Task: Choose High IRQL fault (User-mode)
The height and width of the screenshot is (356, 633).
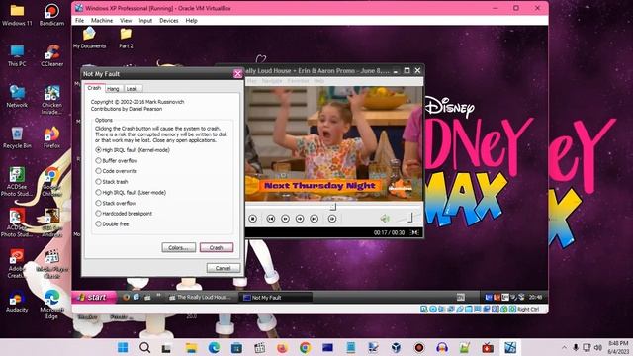Action: click(x=131, y=193)
